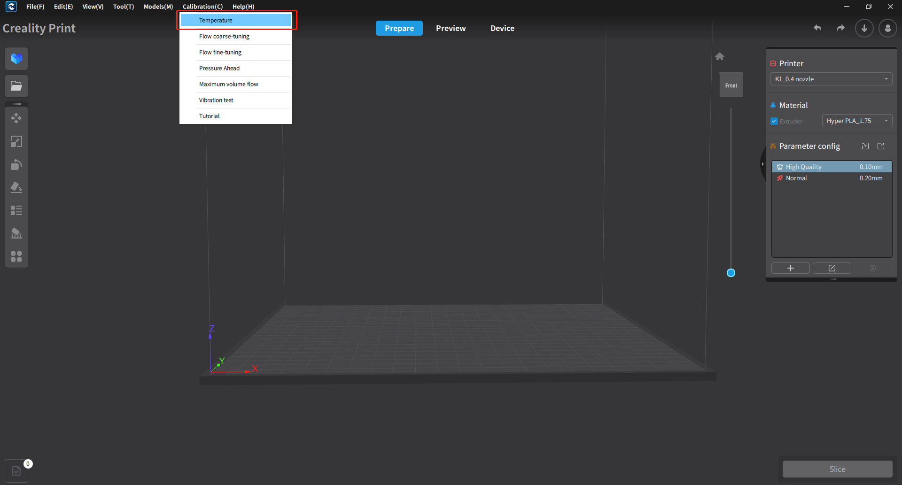The image size is (902, 485).
Task: Click the left toolbar grip handle
Action: [x=16, y=104]
